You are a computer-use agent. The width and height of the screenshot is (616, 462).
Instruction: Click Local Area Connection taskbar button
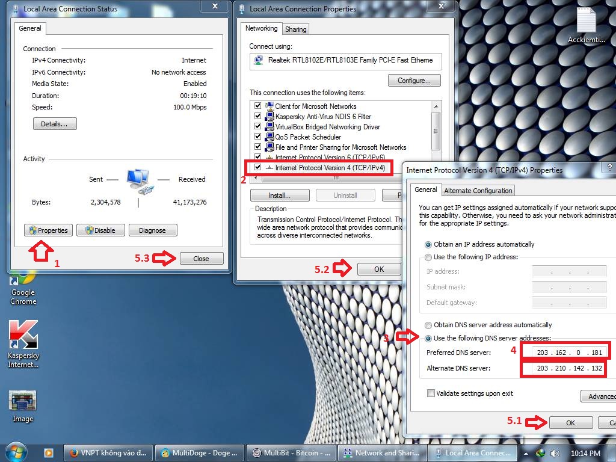(x=474, y=453)
